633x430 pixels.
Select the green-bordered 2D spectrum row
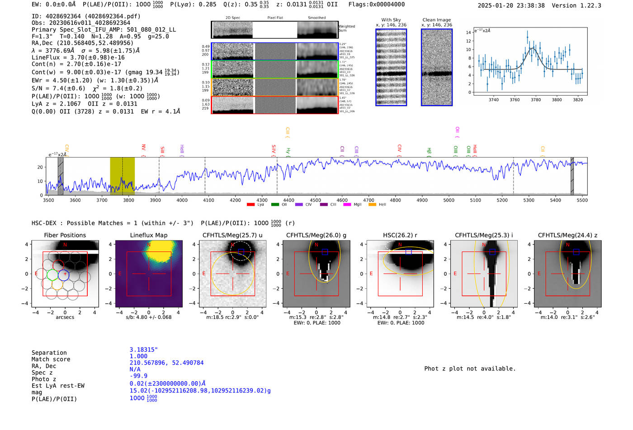tap(275, 69)
